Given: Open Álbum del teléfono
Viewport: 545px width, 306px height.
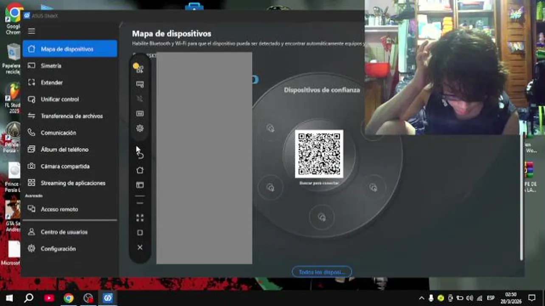Looking at the screenshot, I should pyautogui.click(x=70, y=150).
